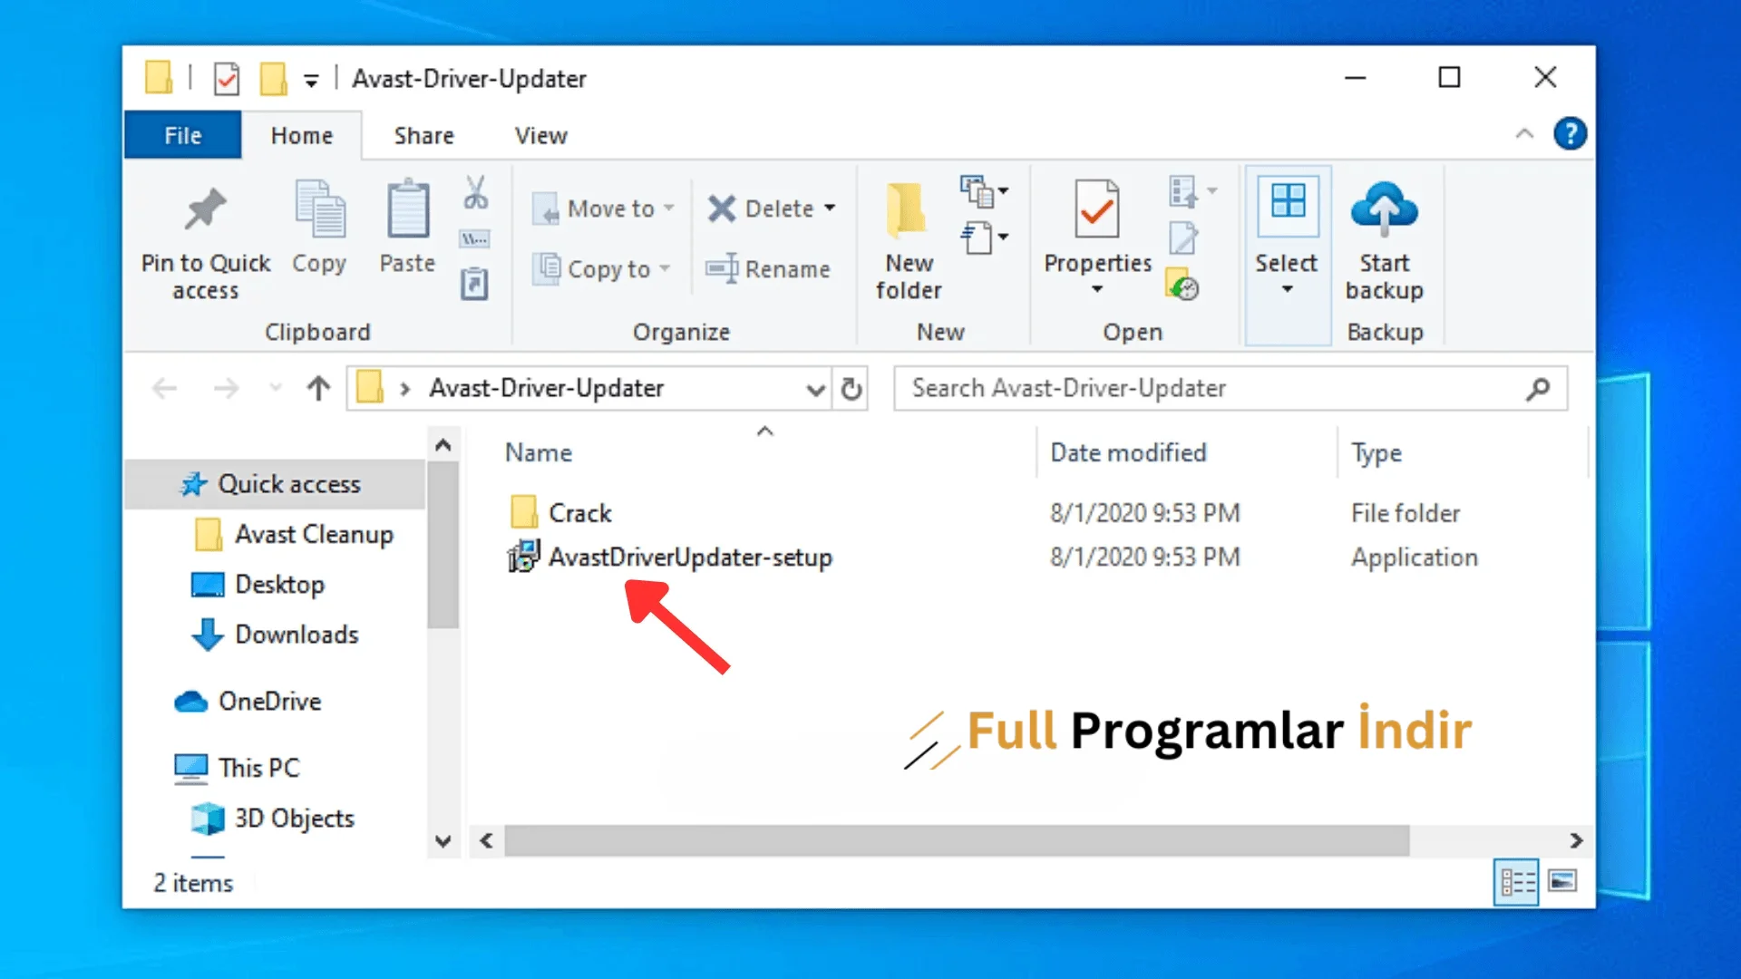Sort by Date modified column header
Screen dimensions: 1741x979
[1128, 452]
